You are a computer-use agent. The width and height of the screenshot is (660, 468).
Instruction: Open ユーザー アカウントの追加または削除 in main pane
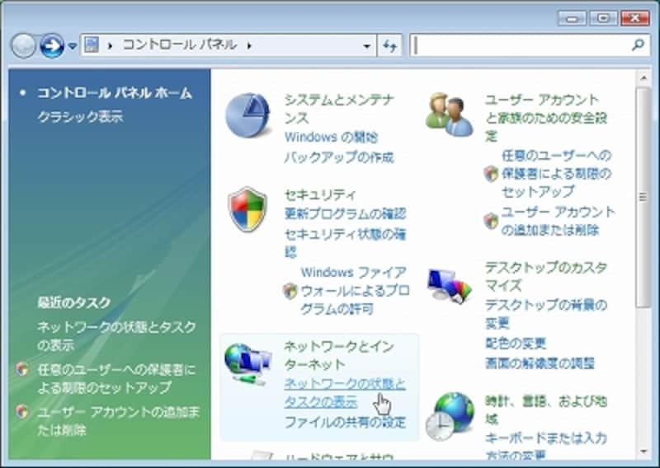pos(559,221)
